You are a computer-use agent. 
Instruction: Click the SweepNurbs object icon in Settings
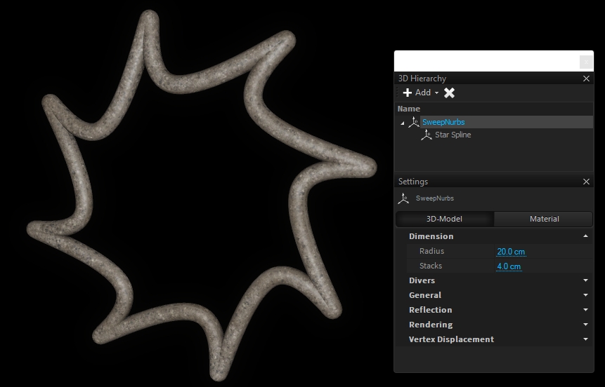point(403,198)
